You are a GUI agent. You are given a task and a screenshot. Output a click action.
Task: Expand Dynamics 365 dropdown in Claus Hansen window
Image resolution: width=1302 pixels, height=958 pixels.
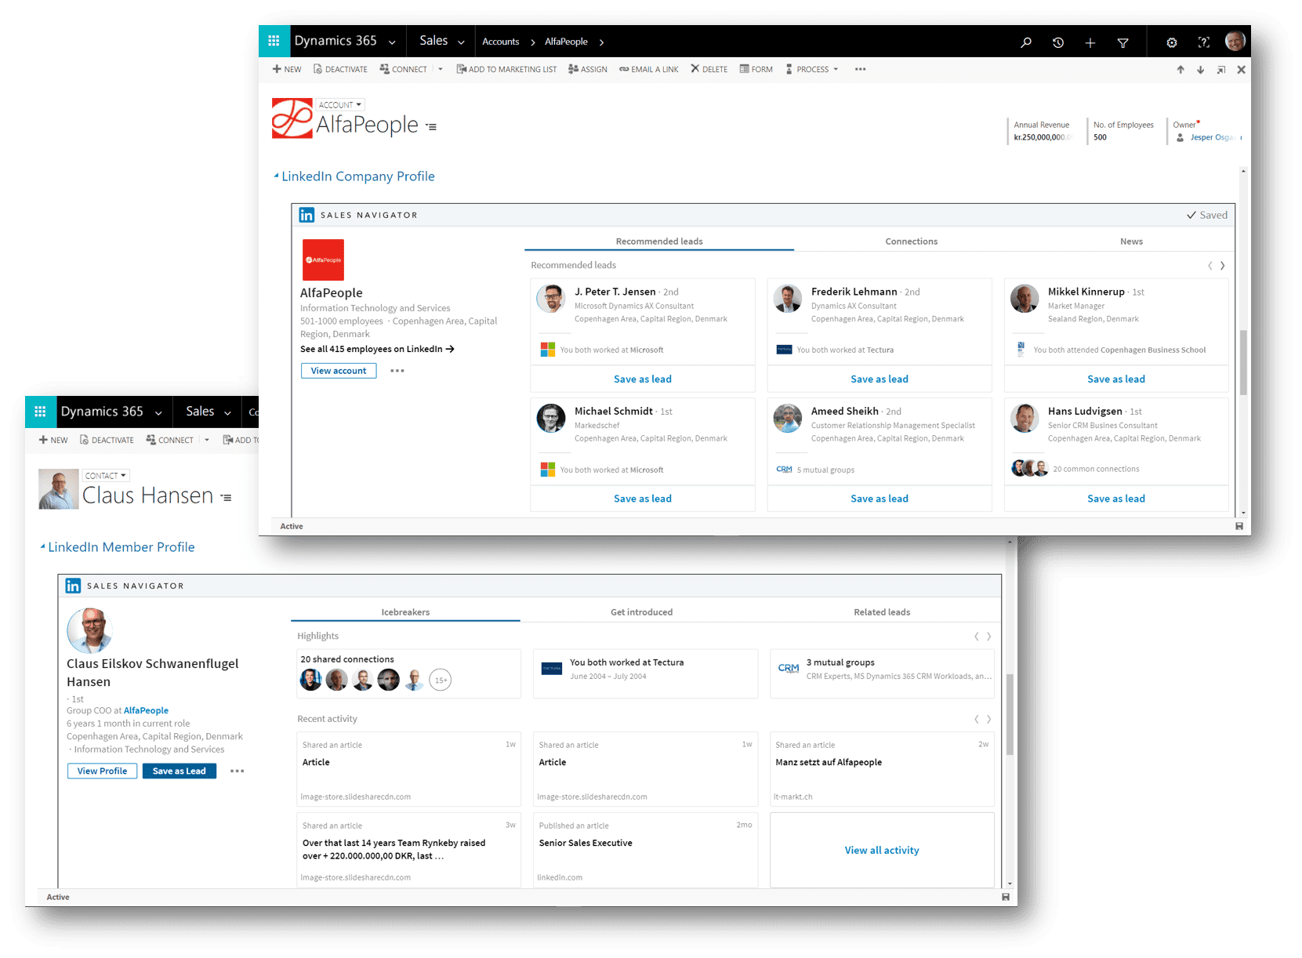pyautogui.click(x=158, y=413)
